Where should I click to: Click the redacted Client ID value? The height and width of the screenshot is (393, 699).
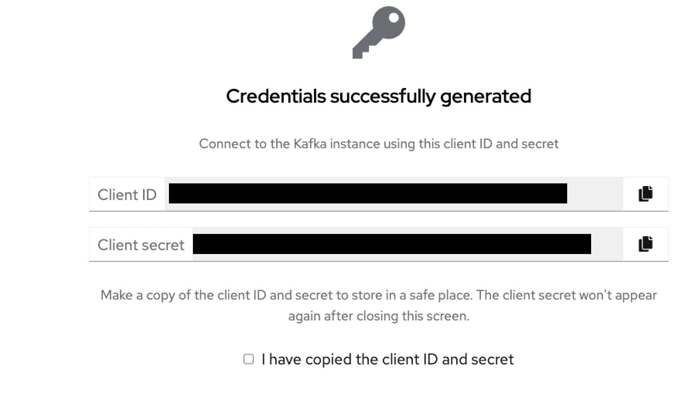click(x=368, y=193)
